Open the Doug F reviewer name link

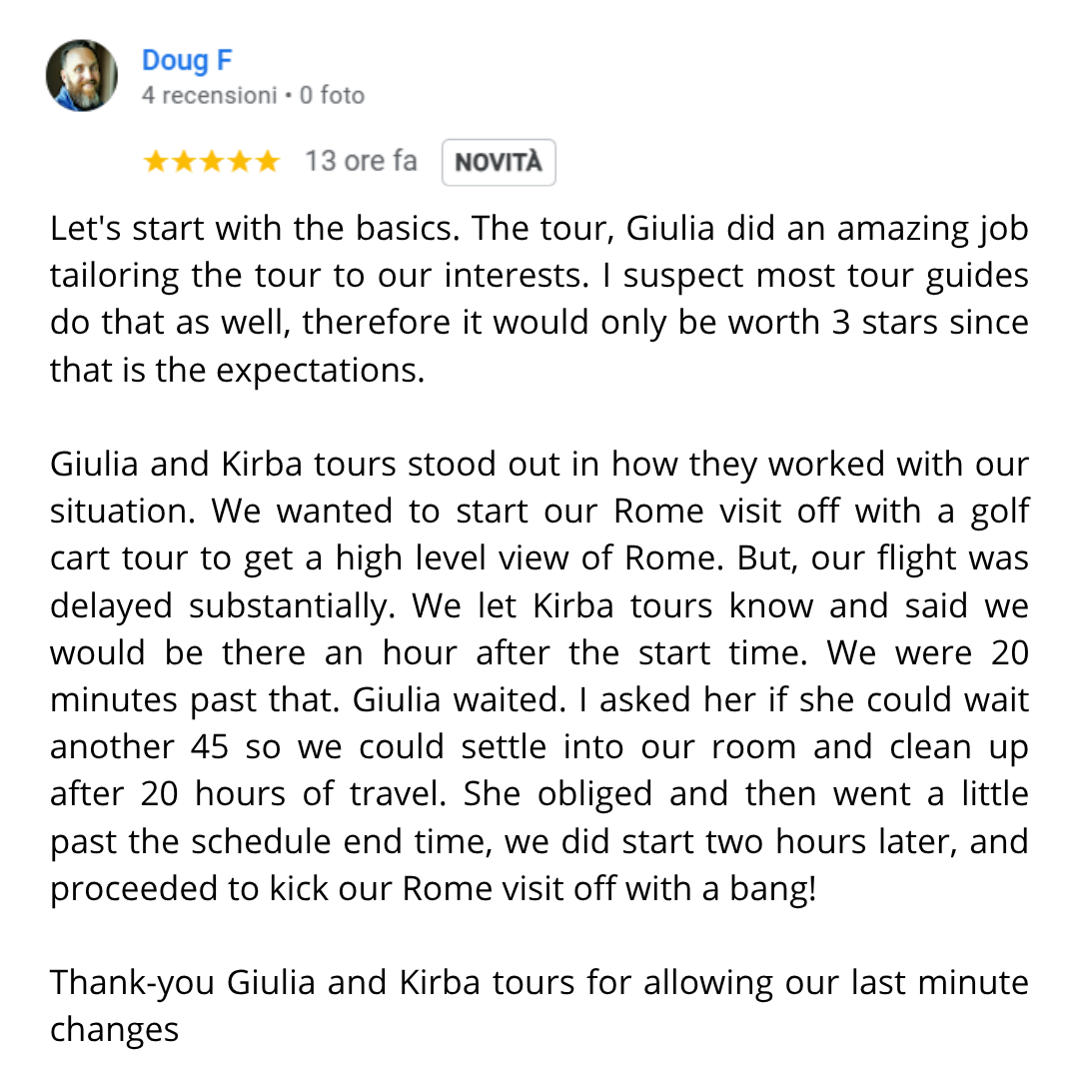tap(187, 61)
